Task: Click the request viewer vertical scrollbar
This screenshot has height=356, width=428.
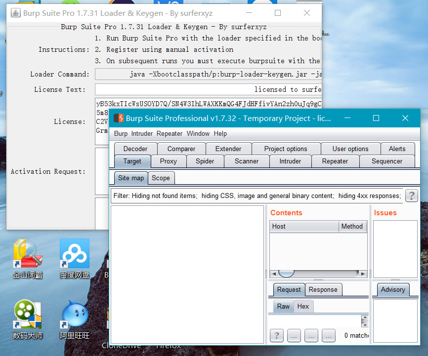Action: [365, 321]
